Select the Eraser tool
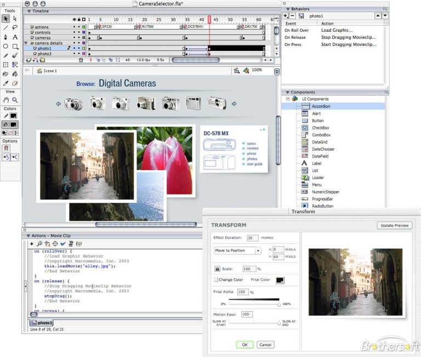The image size is (421, 357). (15, 83)
